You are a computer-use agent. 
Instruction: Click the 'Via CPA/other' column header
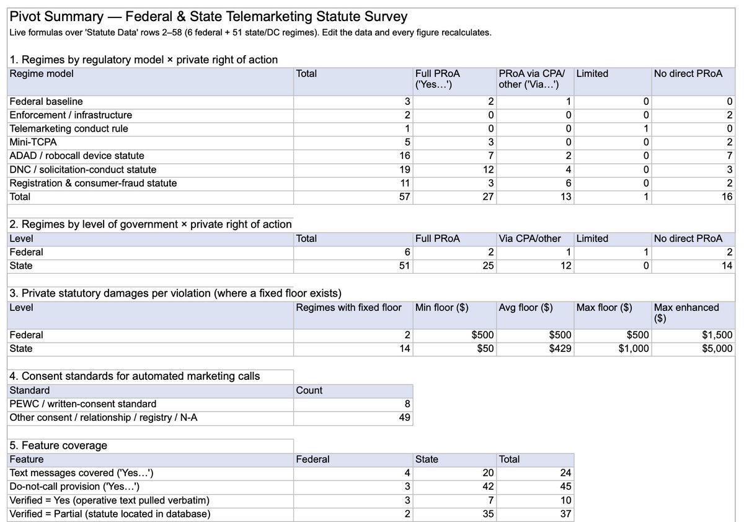(534, 238)
